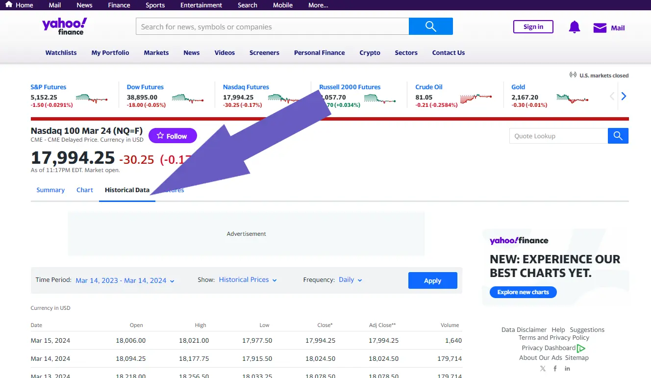Follow the Nasdaq 100 quote
The height and width of the screenshot is (378, 651).
[173, 136]
